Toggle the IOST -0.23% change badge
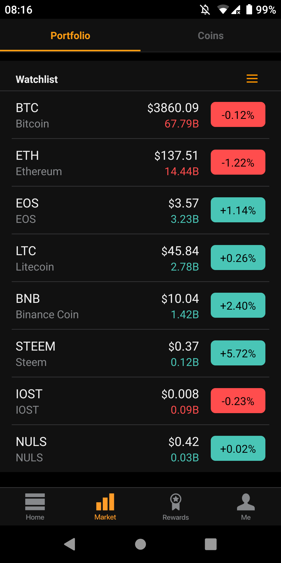Viewport: 281px width, 563px height. coord(238,401)
